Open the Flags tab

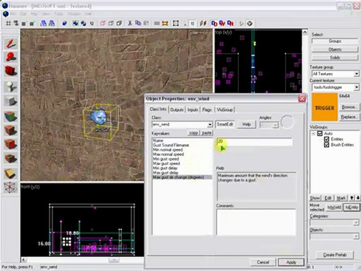pyautogui.click(x=207, y=110)
